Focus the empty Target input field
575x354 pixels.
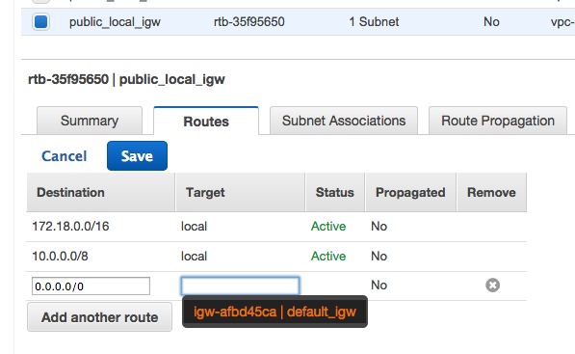tap(240, 286)
